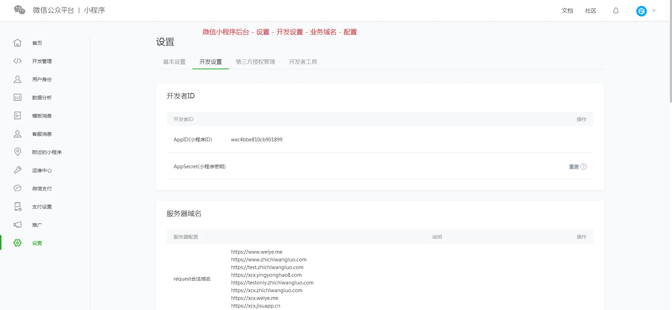The height and width of the screenshot is (310, 672).
Task: Go to 开发管理 menu item
Action: click(x=42, y=61)
